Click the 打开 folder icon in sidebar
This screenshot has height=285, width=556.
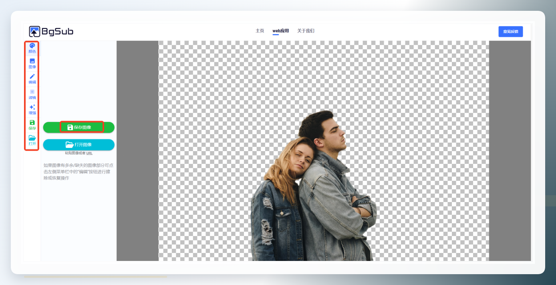pos(32,140)
